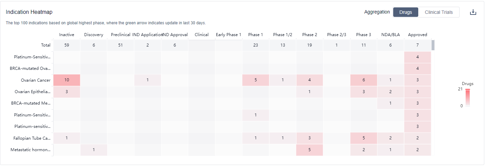Click BRCA-mutated Ova... row label
486x166 pixels.
point(30,68)
